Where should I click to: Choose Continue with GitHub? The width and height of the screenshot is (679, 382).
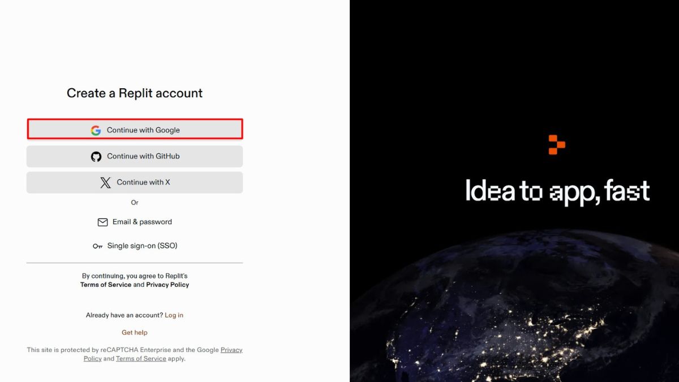pyautogui.click(x=135, y=156)
